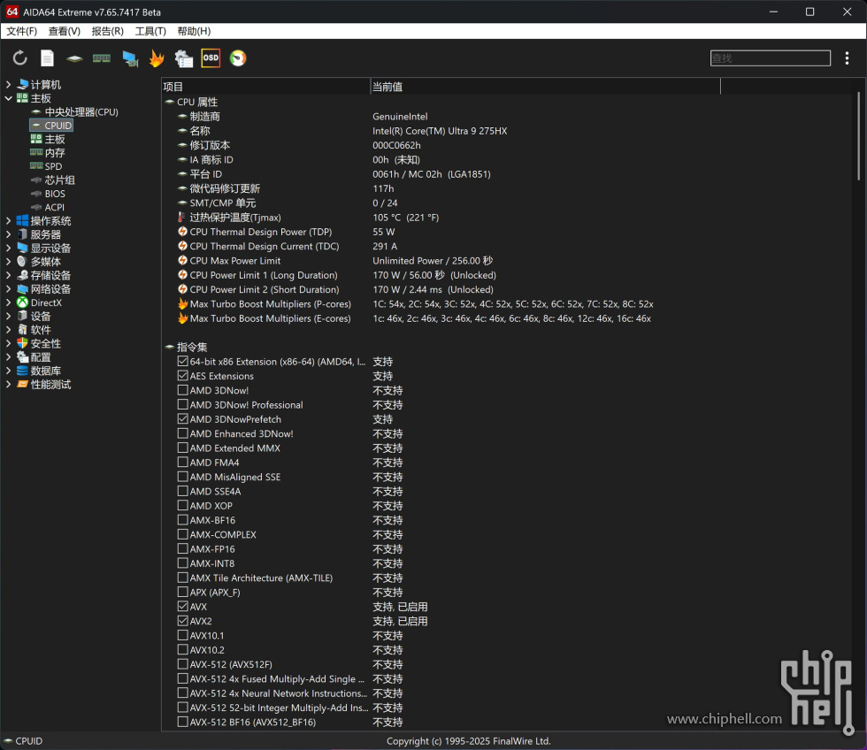Click the Operating System (操作系统) Windows icon
Screen dimensions: 867x750
click(23, 220)
